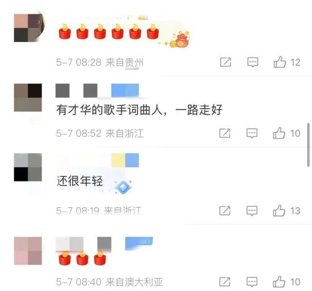Open avatar beside 还很年轻 comment

click(28, 167)
